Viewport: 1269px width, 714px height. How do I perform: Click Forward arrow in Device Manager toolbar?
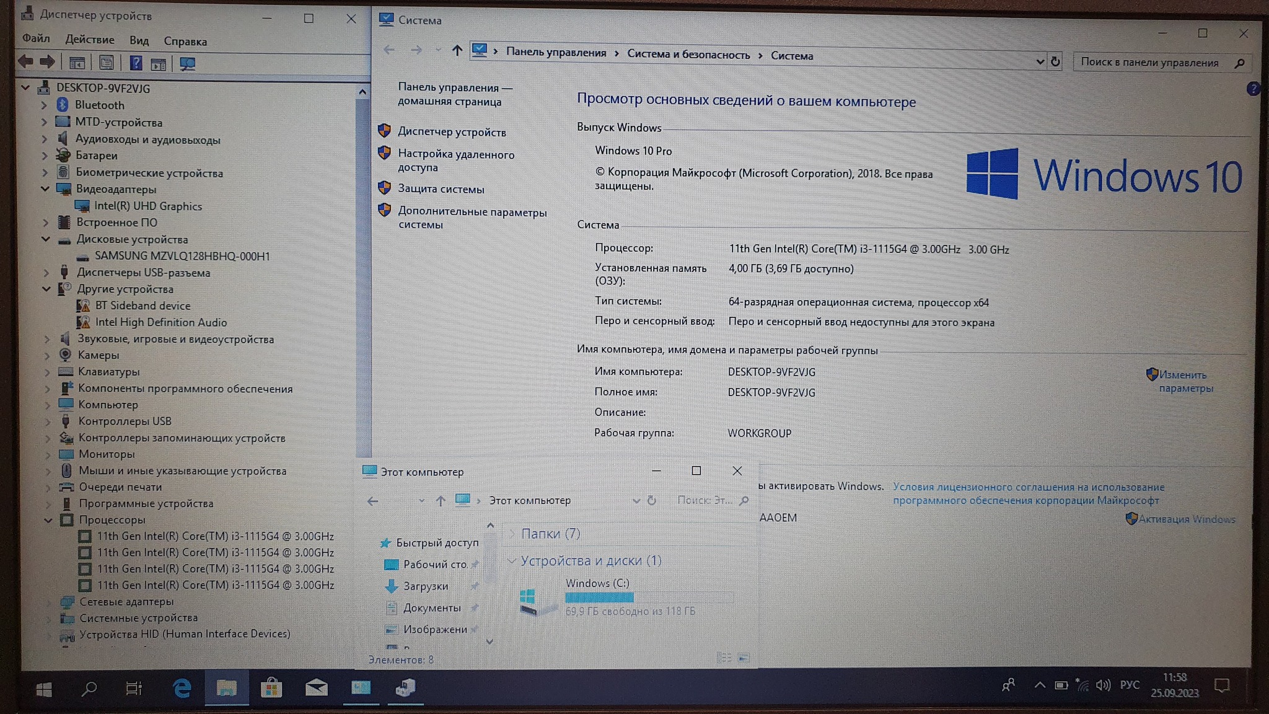click(x=47, y=62)
